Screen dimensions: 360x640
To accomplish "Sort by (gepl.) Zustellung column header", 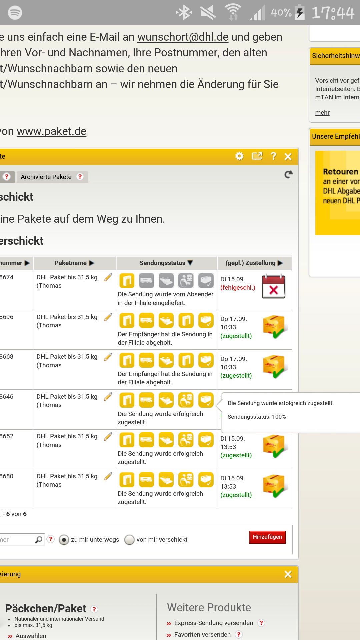I will 254,263.
